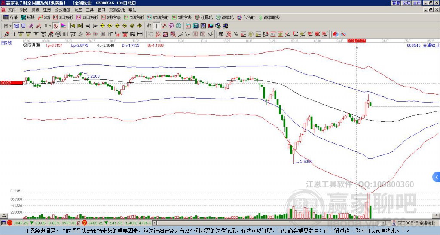Click the 客服 button in title bar

[x=396, y=3]
